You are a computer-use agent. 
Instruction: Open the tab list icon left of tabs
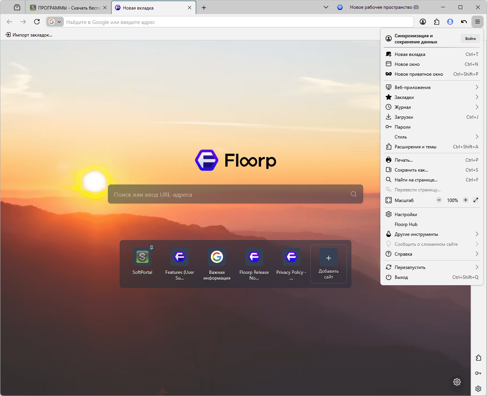pos(17,8)
